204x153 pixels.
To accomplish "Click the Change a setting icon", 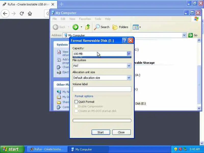I will [59, 67].
